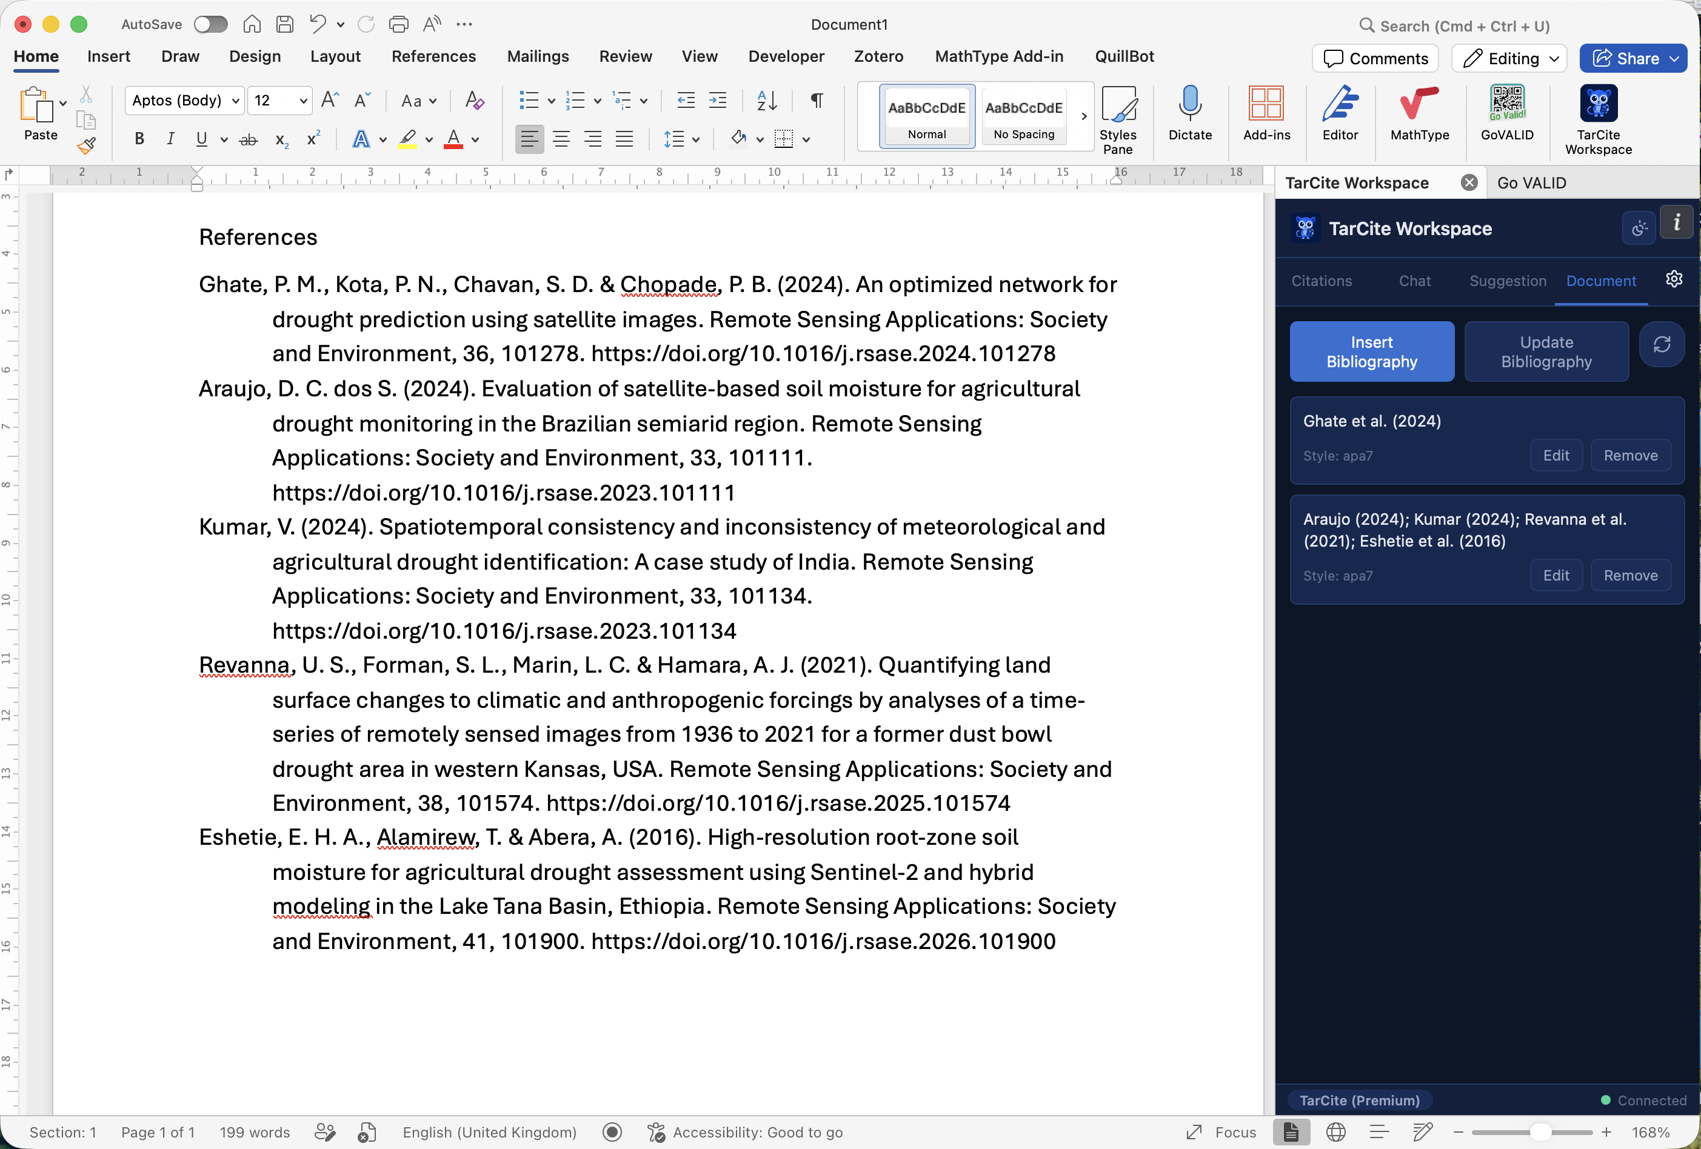Image resolution: width=1701 pixels, height=1149 pixels.
Task: Toggle Italic formatting
Action: 170,139
